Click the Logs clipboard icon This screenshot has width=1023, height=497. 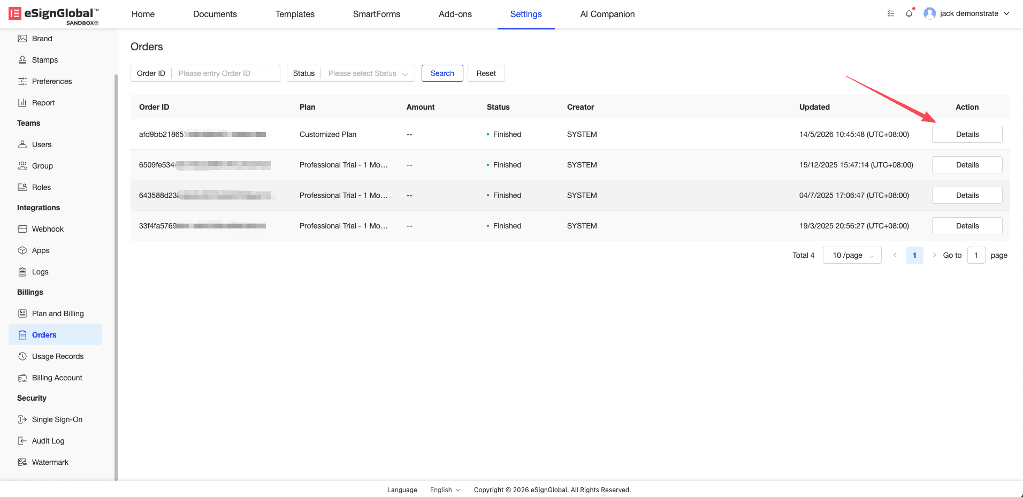click(x=22, y=272)
